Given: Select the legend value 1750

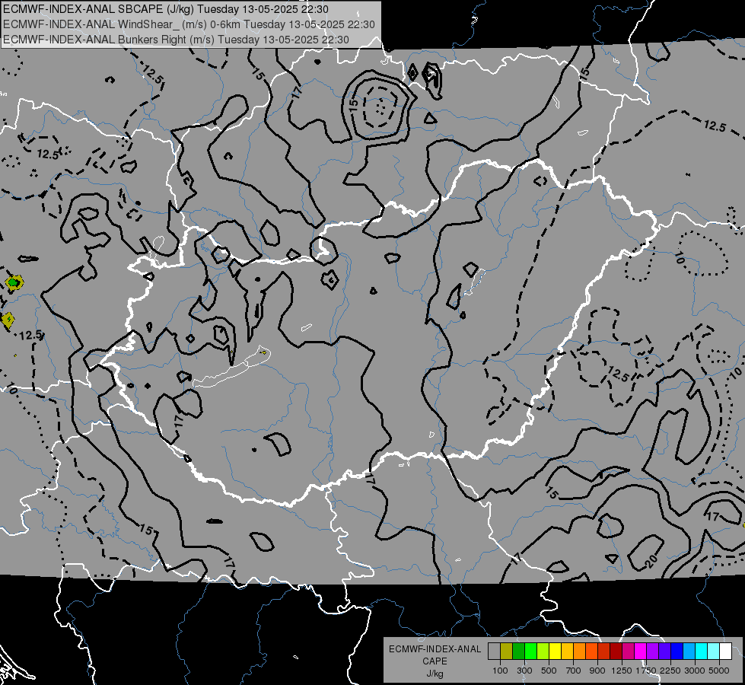Looking at the screenshot, I should [x=646, y=671].
